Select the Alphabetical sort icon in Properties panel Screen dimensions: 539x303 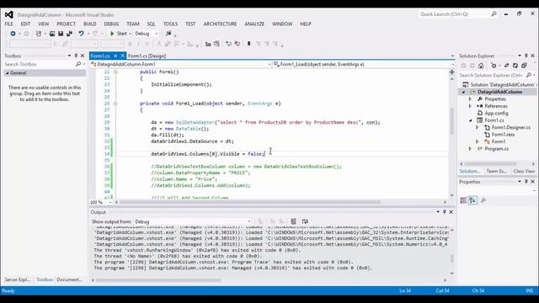coord(472,200)
